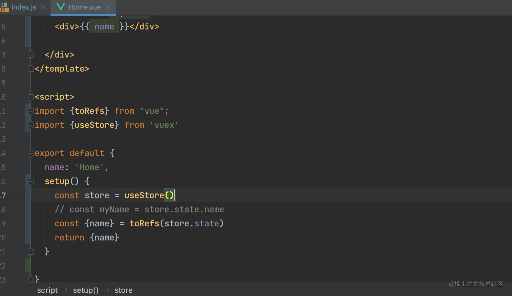The height and width of the screenshot is (296, 512).
Task: Click the const keyword before store
Action: pyautogui.click(x=67, y=196)
